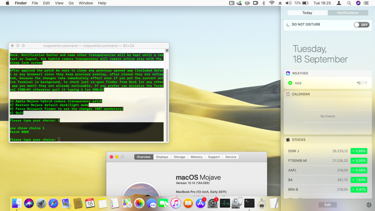Add a city to Weather widget
The image size is (375, 211).
(295, 83)
